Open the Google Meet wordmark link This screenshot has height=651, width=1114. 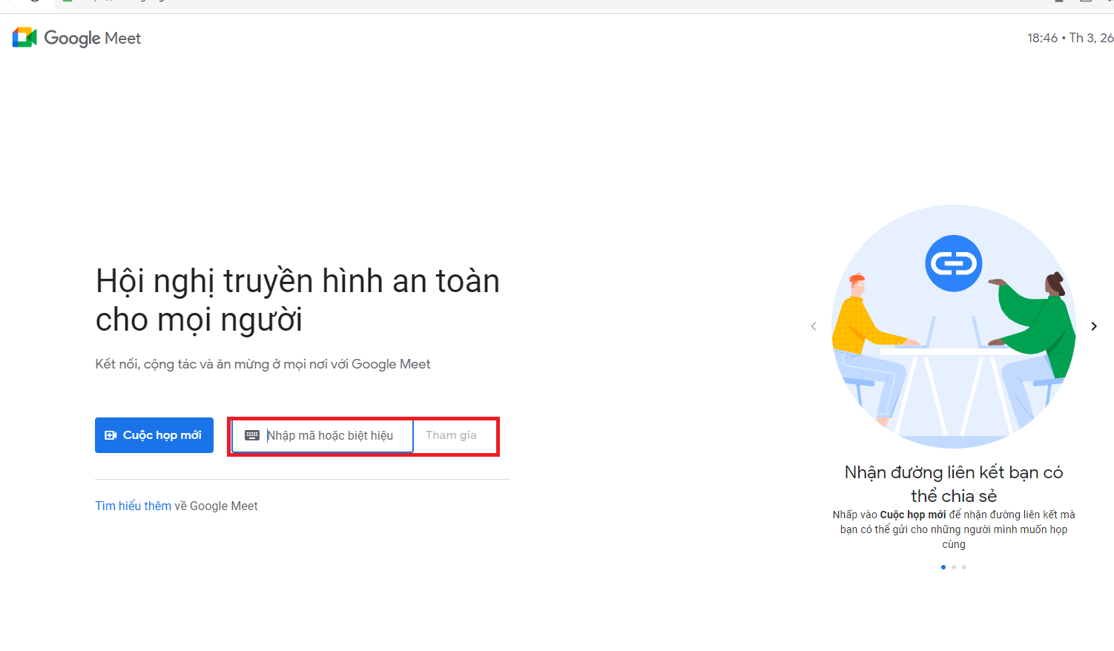click(x=93, y=39)
